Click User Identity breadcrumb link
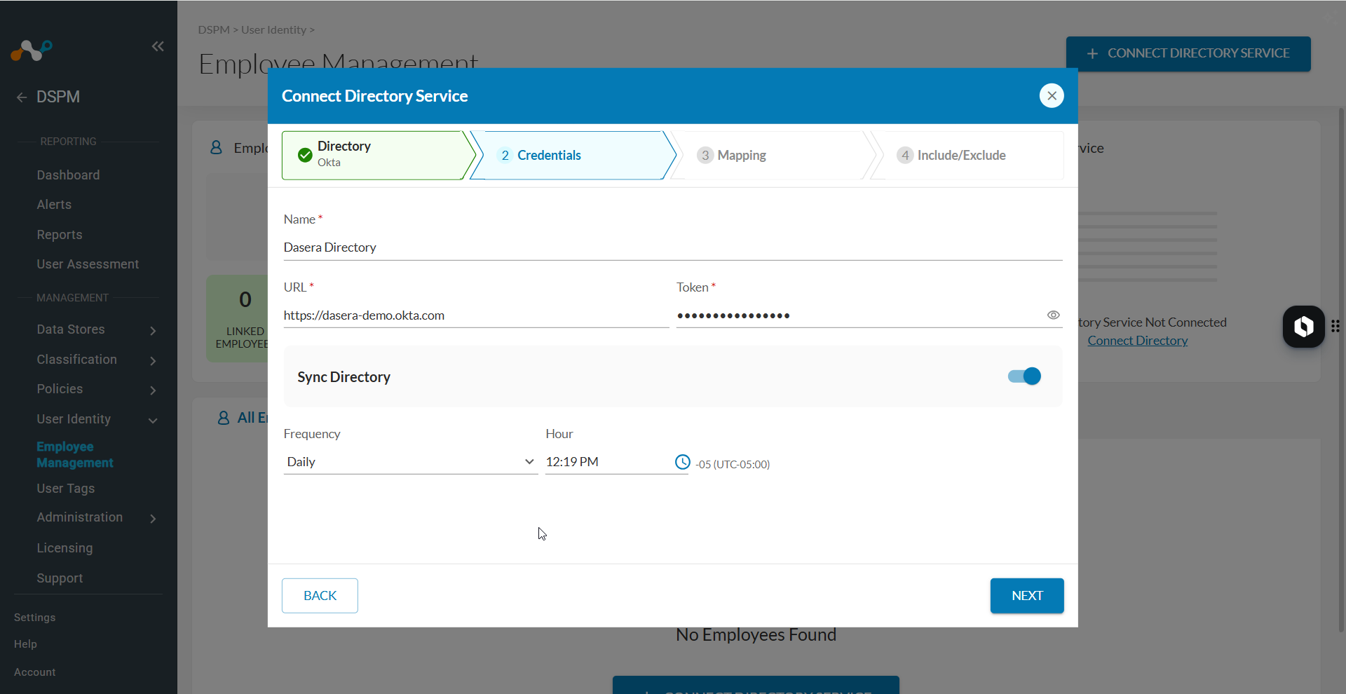 pos(273,29)
